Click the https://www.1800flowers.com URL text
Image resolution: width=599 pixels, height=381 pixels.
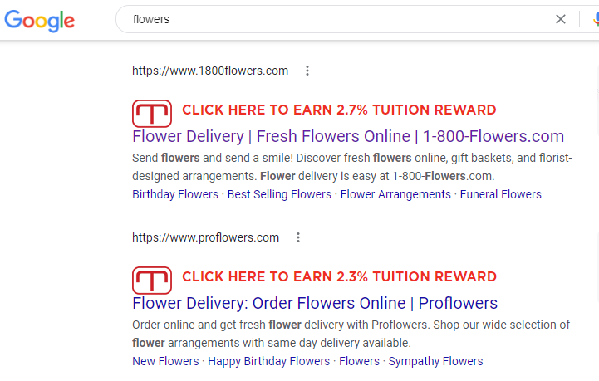click(210, 71)
